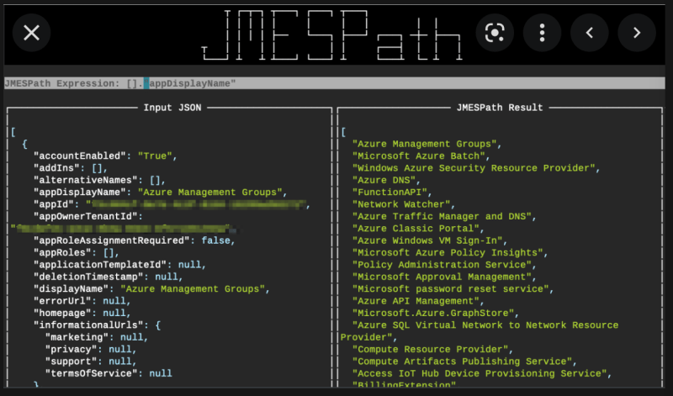Click "Microsoft Approval Management" entry
This screenshot has width=673, height=396.
click(x=445, y=277)
